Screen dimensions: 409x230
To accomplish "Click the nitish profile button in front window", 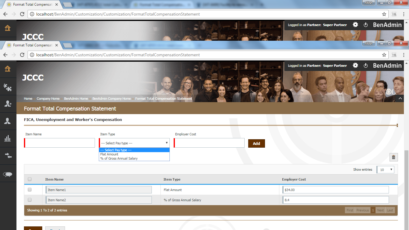I will click(x=368, y=43).
